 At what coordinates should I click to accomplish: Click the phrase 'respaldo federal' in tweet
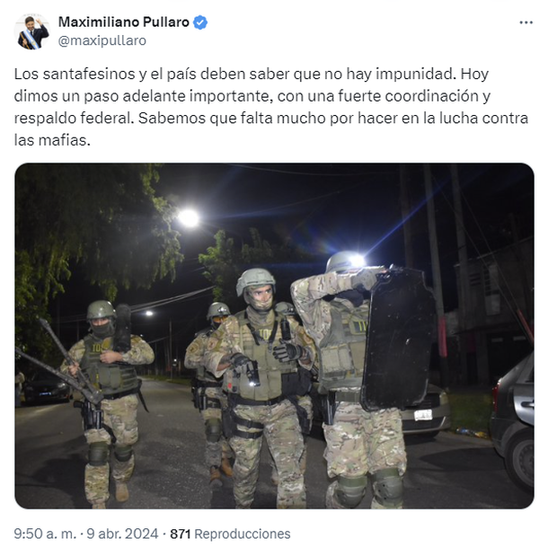pos(73,118)
